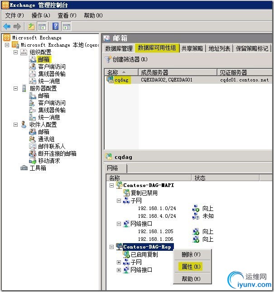Image resolution: width=274 pixels, height=292 pixels.
Task: Click witness server cqdc01.contoso.net cell
Action: [x=245, y=80]
